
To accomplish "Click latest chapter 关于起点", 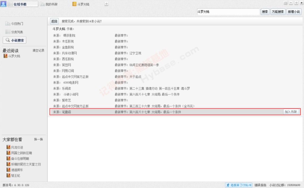I will click(x=135, y=77).
